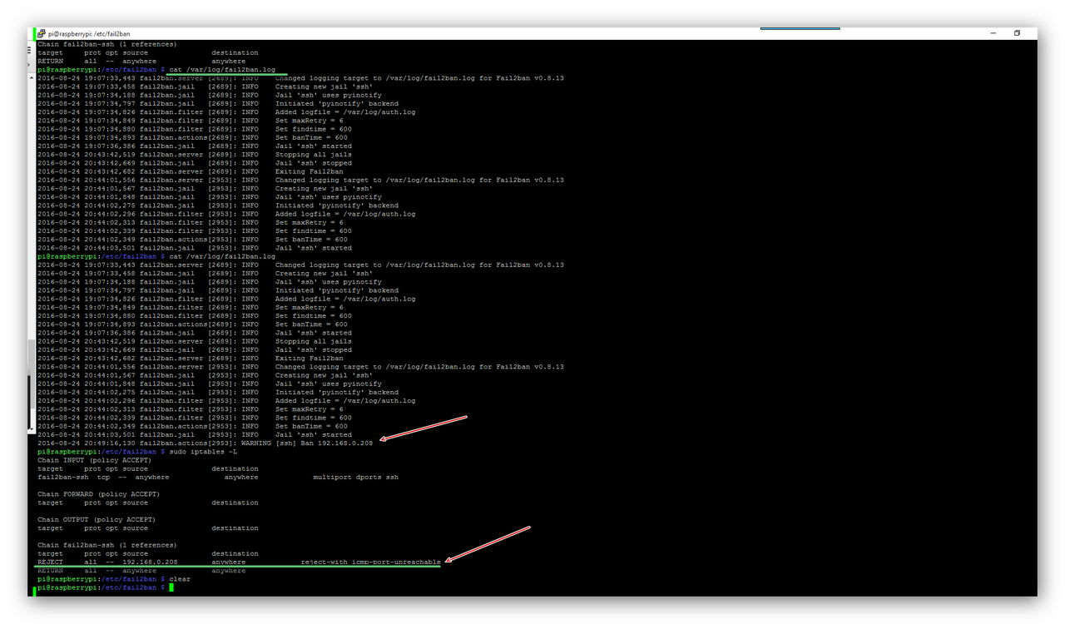Click the green cursor block on the last prompt
The height and width of the screenshot is (624, 1065).
tap(171, 587)
